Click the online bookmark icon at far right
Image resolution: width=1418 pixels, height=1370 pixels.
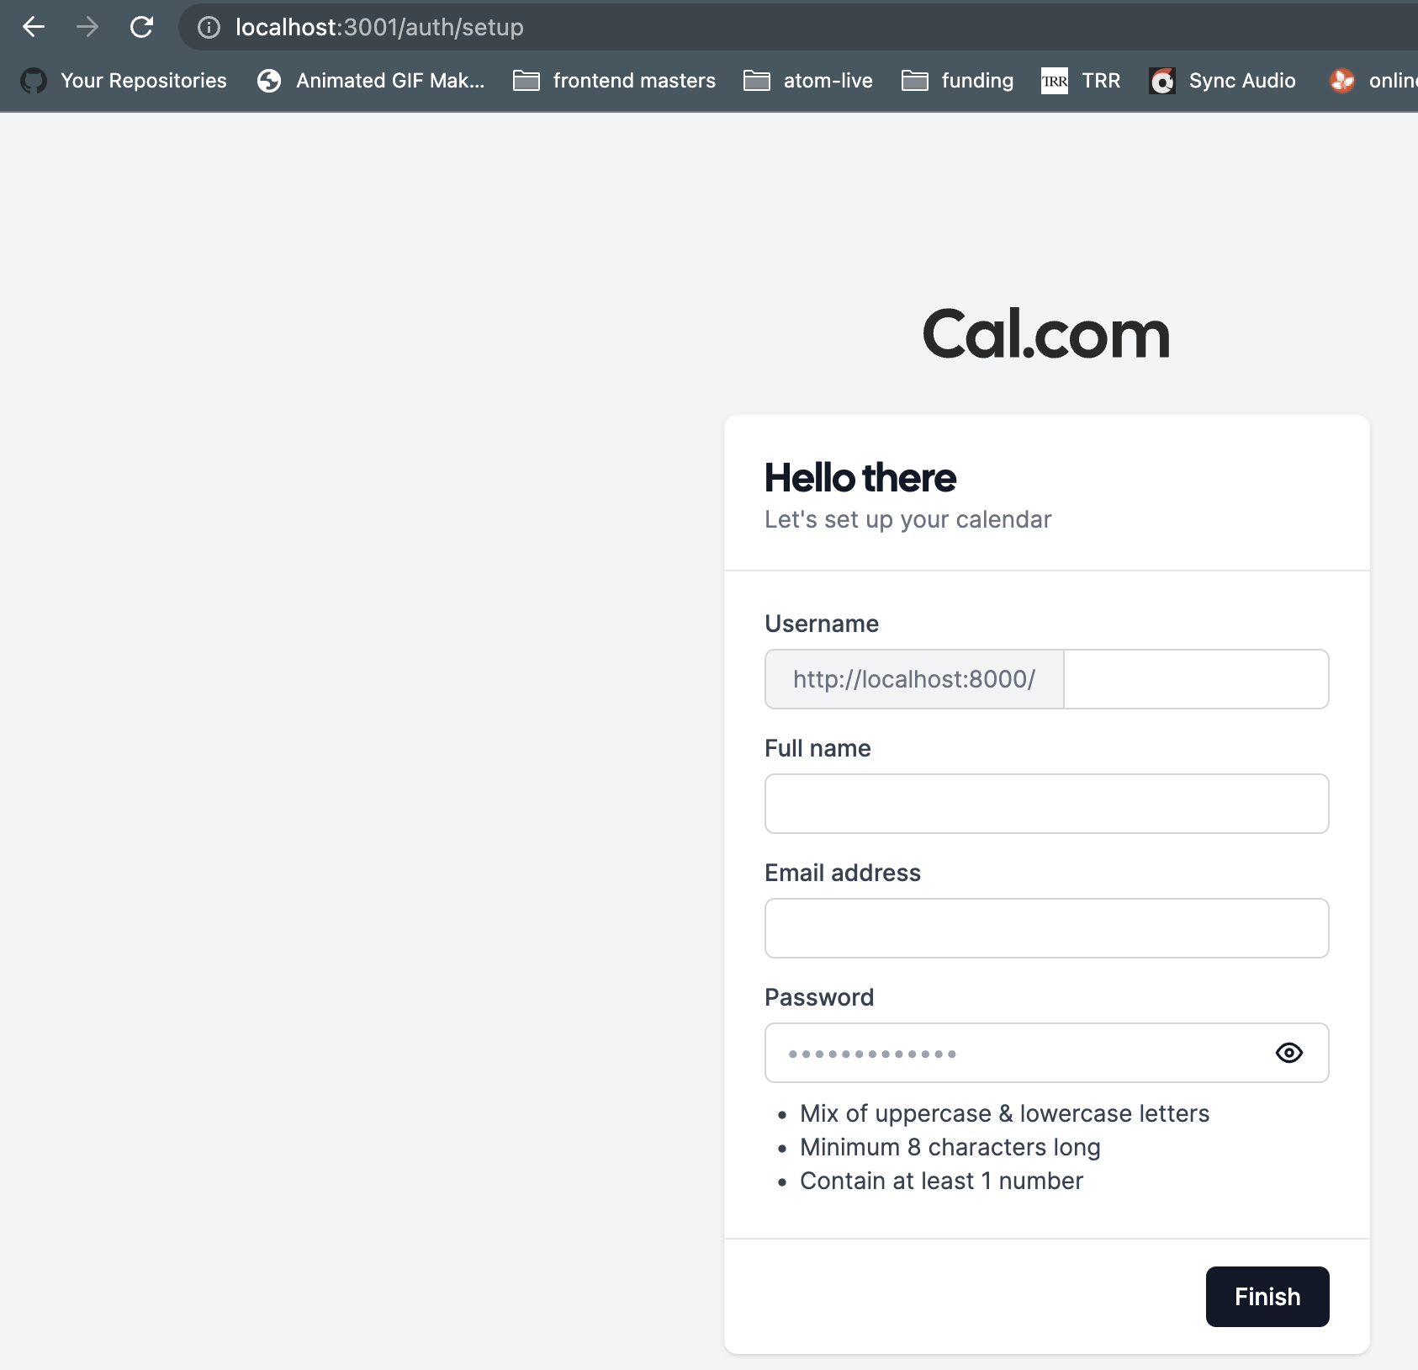pyautogui.click(x=1341, y=80)
